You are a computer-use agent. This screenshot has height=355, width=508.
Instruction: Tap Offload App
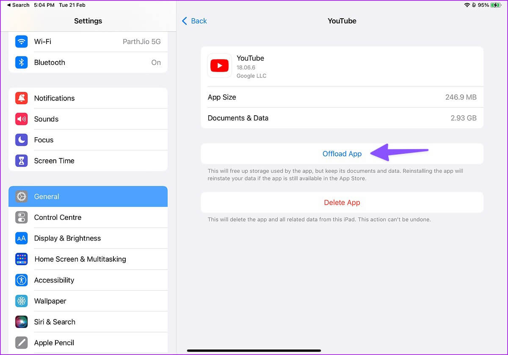(342, 154)
